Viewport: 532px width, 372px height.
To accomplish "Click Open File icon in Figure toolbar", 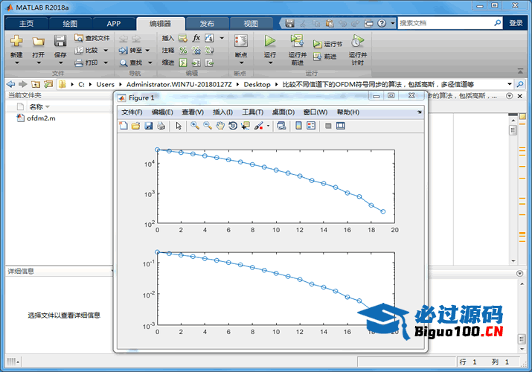I will click(135, 126).
